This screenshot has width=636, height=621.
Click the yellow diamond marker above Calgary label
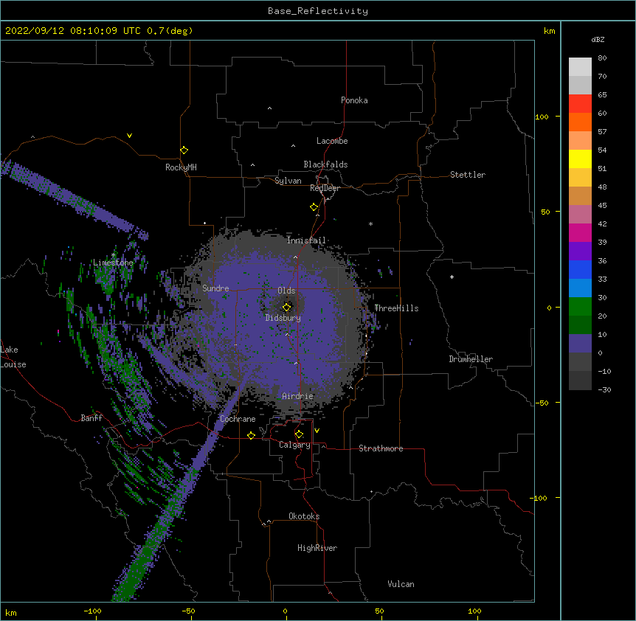(299, 434)
